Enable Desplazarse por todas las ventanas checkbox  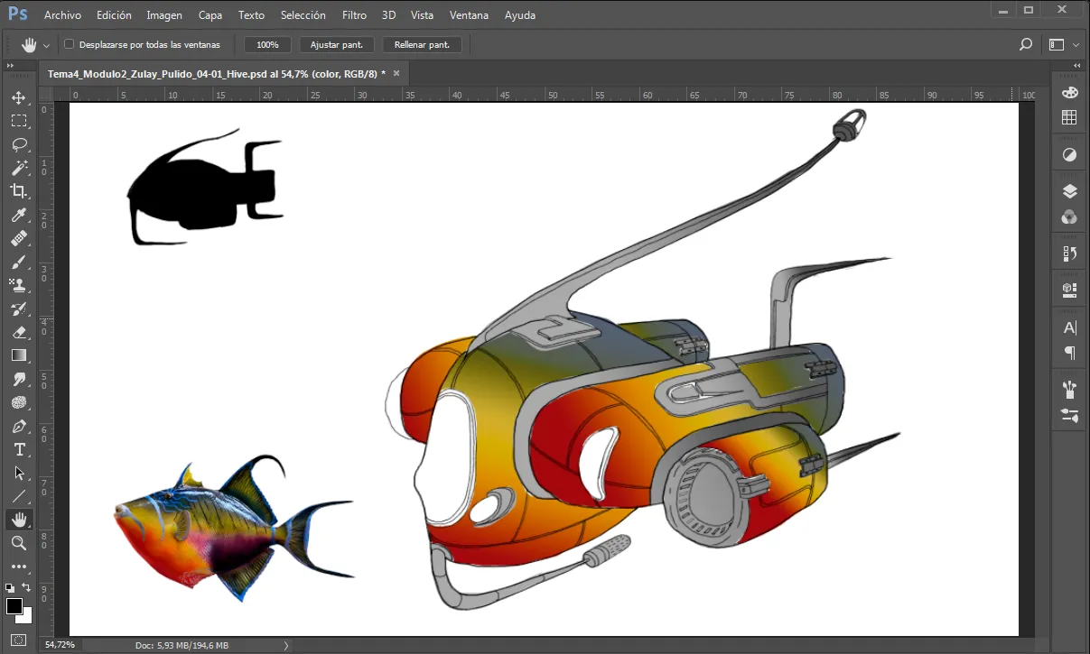70,44
